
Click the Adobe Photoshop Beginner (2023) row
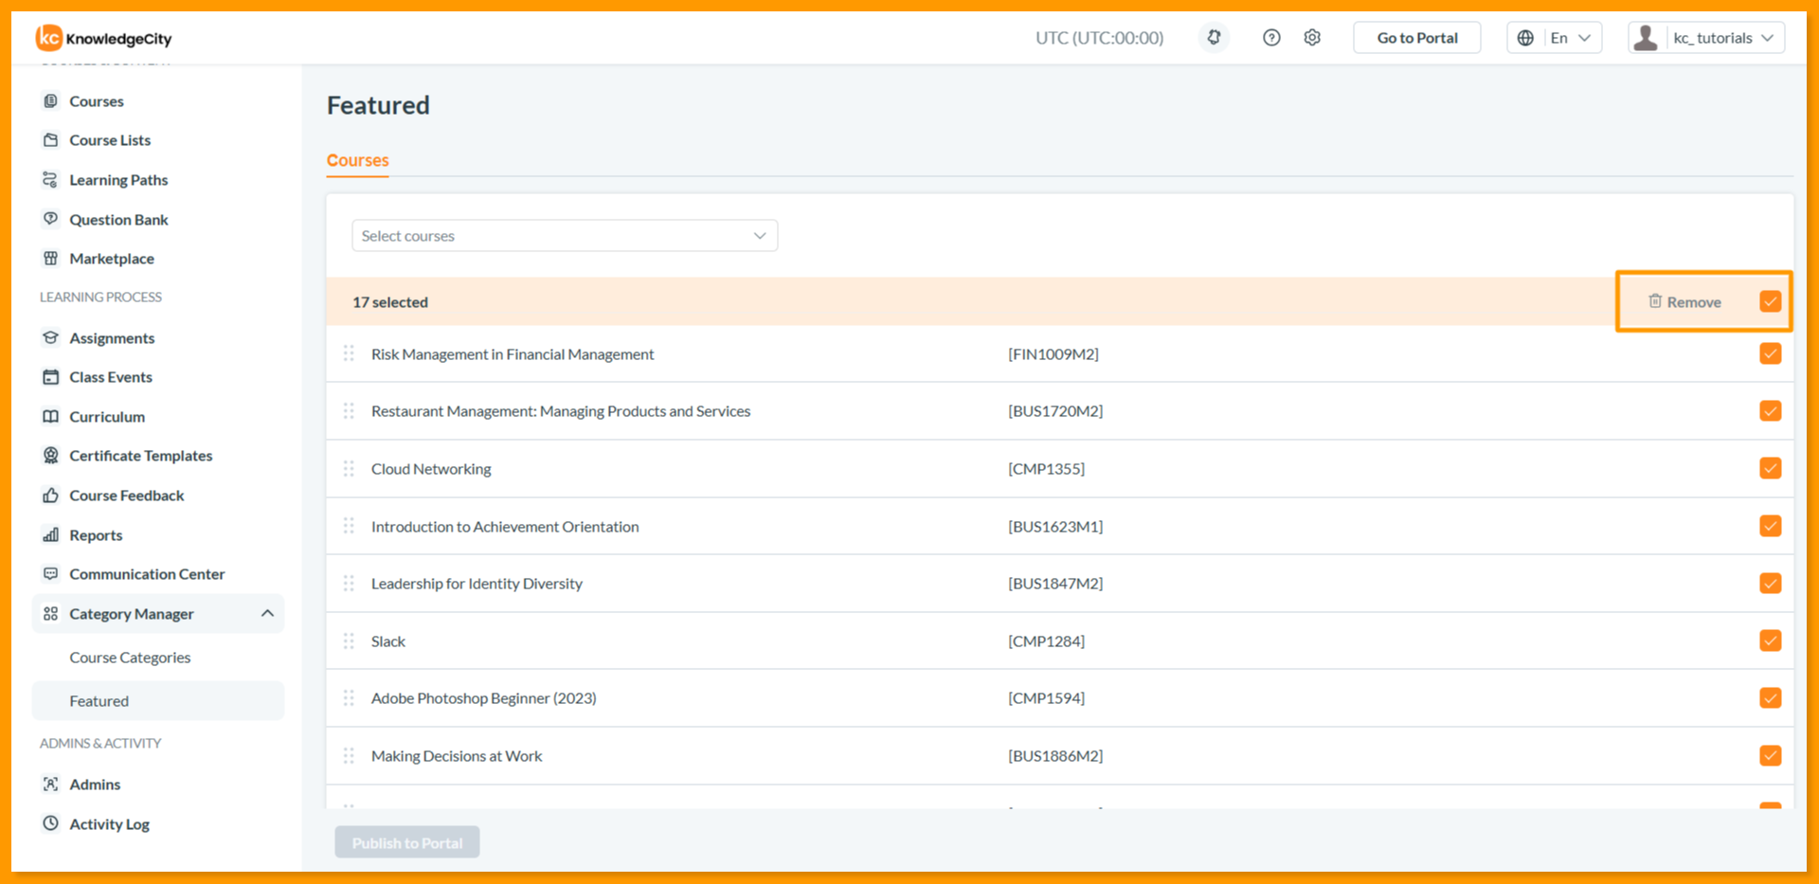click(1059, 698)
